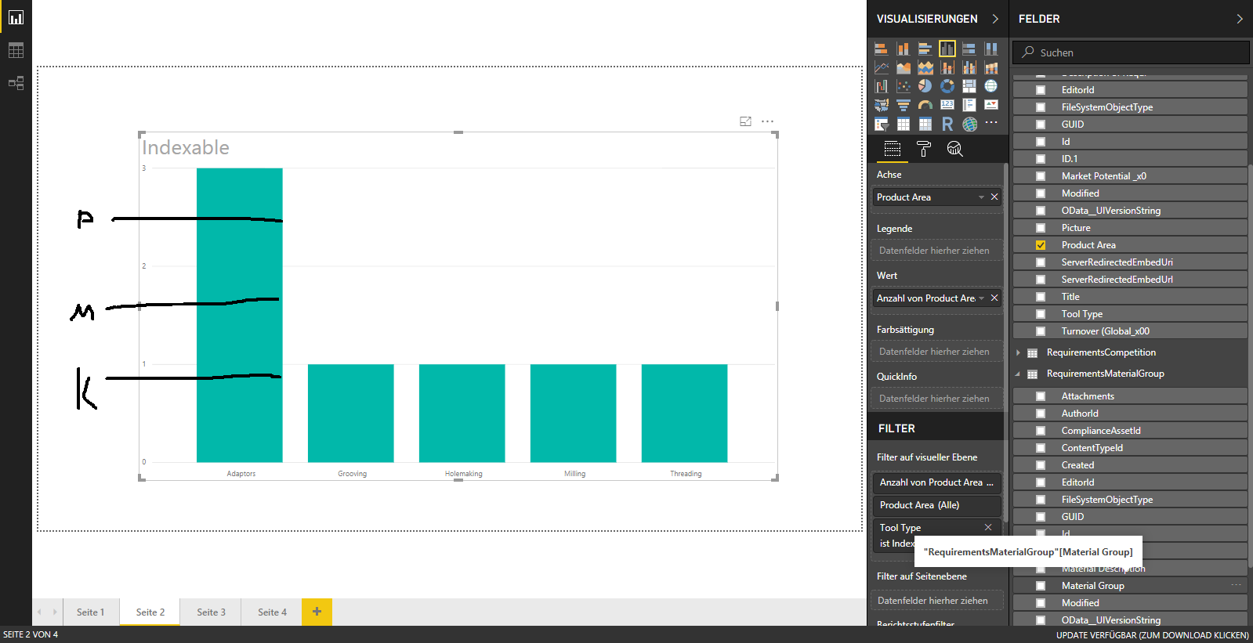
Task: Select the treemap visualization
Action: coord(969,86)
